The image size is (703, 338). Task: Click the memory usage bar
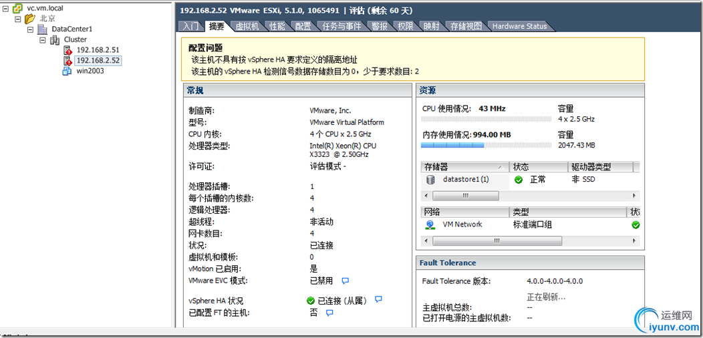[484, 145]
